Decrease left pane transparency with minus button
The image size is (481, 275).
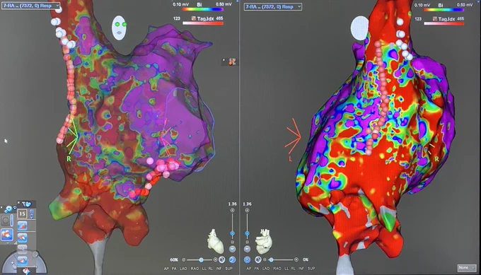184,260
